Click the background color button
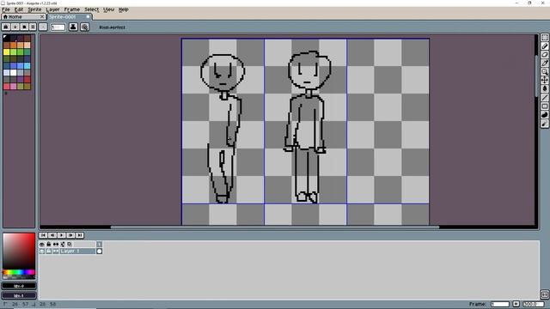This screenshot has height=309, width=550. click(x=19, y=295)
